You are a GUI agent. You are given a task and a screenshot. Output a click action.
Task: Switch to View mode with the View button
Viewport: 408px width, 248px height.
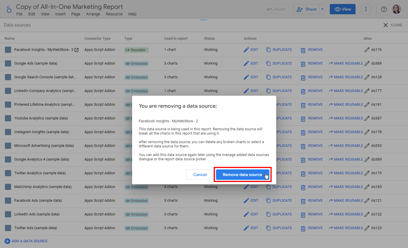(x=342, y=9)
